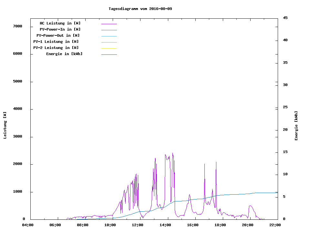The height and width of the screenshot is (232, 310).
Task: Click the 04:00 tick label on time axis
Action: [x=28, y=225]
